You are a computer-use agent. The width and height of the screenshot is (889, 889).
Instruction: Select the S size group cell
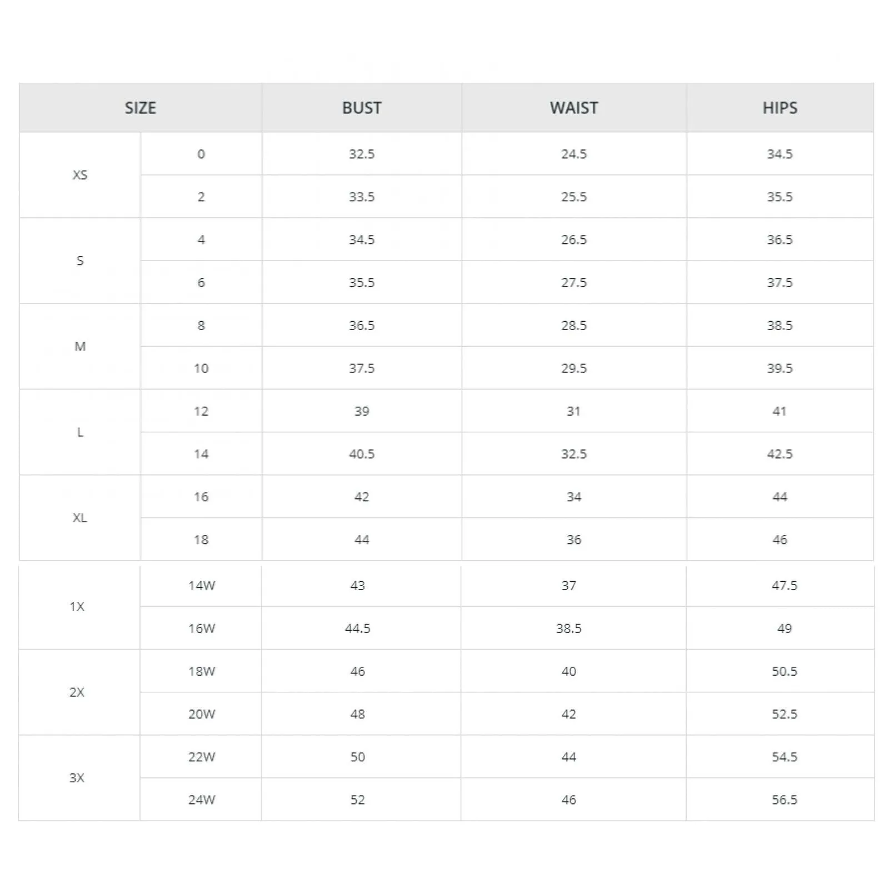coord(80,261)
